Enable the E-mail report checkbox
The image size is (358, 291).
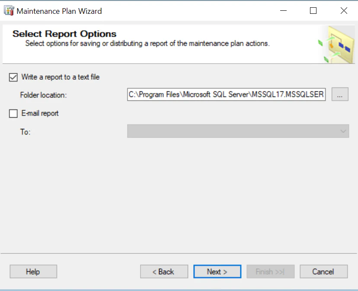(13, 113)
